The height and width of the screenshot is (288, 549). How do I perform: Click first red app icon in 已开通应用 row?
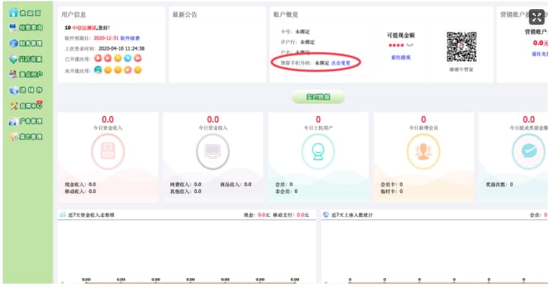[98, 59]
